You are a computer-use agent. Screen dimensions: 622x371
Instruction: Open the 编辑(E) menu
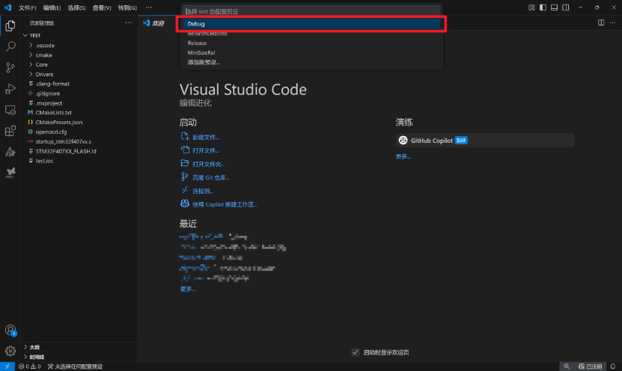52,7
